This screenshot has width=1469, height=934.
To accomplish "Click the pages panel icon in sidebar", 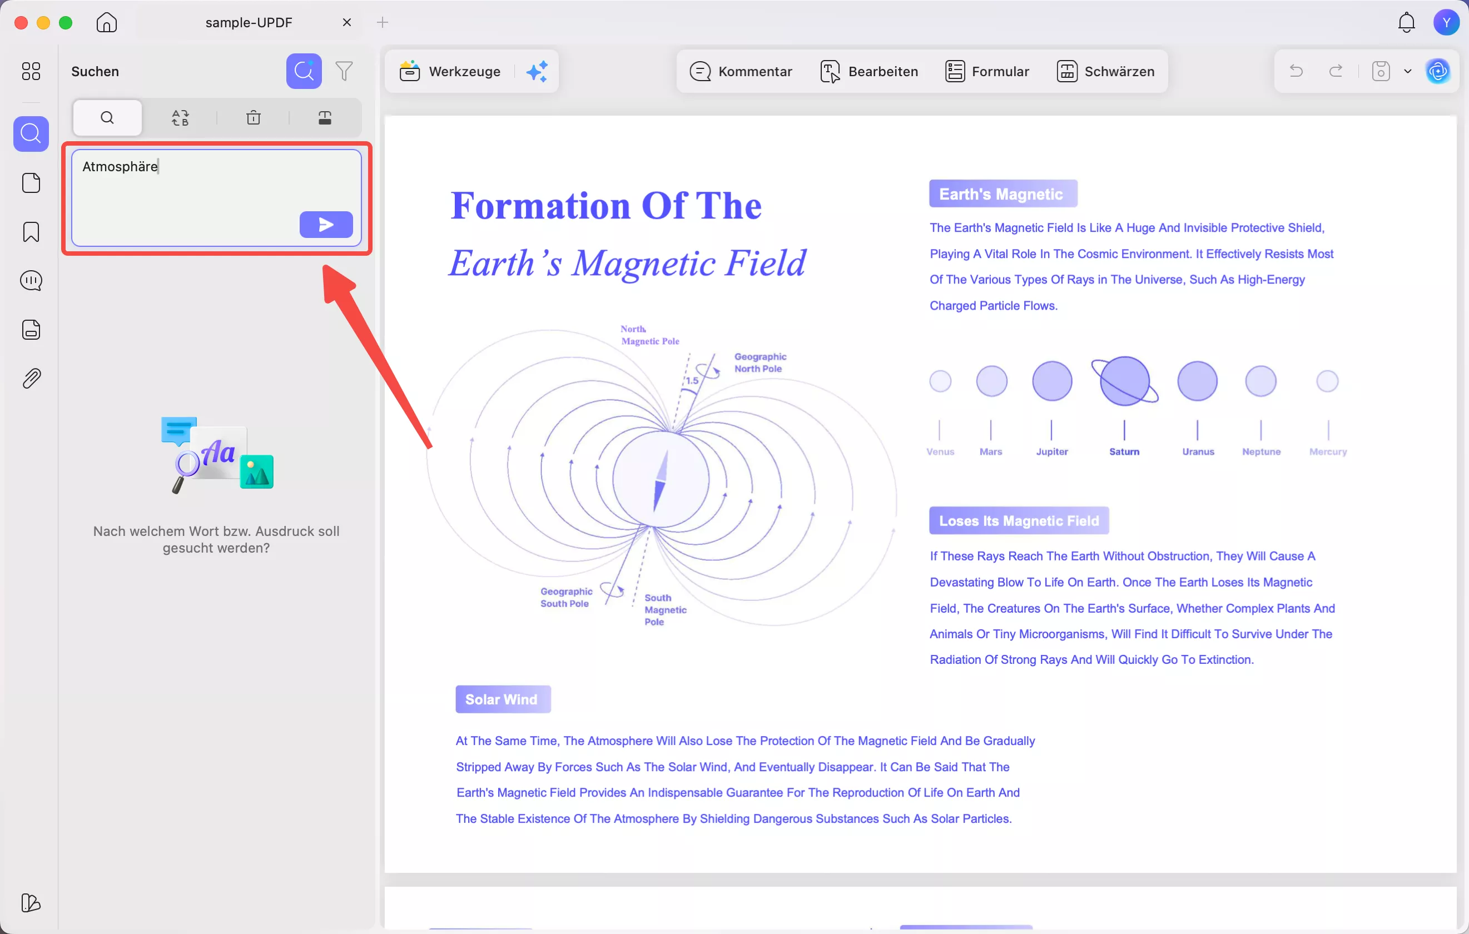I will [31, 183].
